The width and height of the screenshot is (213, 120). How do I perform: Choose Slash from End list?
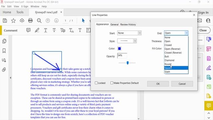point(176,72)
